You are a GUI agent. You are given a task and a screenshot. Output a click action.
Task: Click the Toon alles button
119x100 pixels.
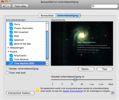[20, 6]
